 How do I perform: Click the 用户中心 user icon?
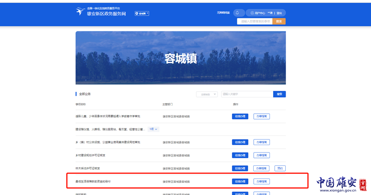252,13
